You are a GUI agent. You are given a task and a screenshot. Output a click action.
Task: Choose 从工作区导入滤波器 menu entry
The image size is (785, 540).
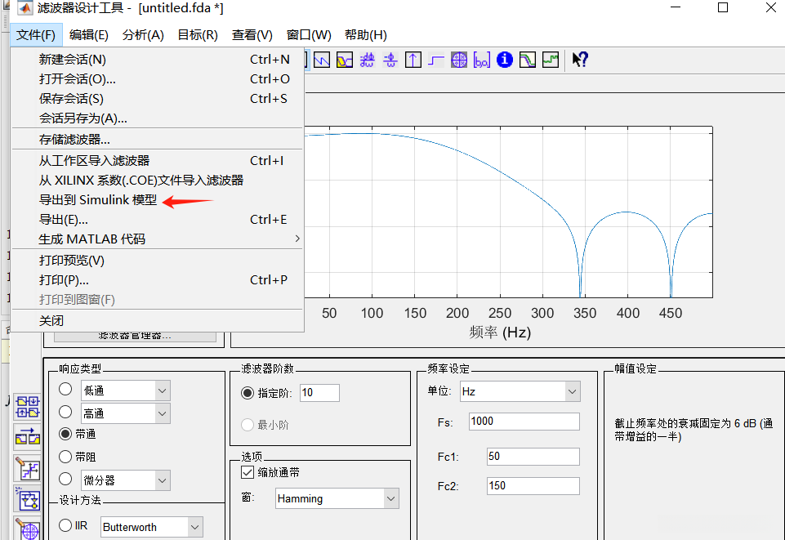click(x=157, y=161)
